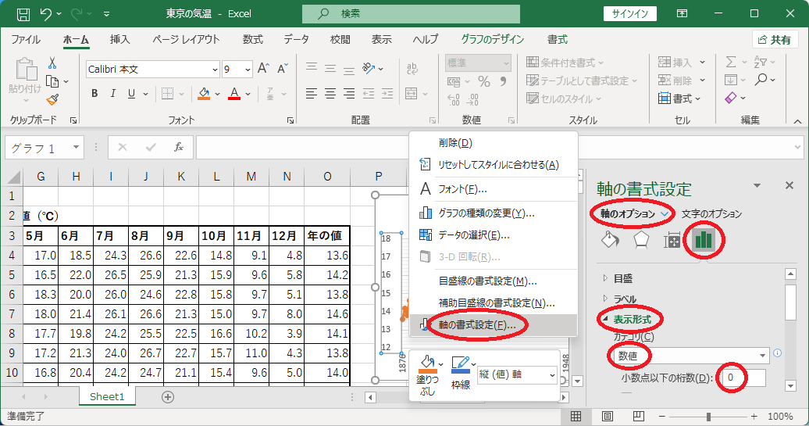The width and height of the screenshot is (809, 426).
Task: Click the 塗りつぶし button on the mini toolbar
Action: tap(428, 376)
